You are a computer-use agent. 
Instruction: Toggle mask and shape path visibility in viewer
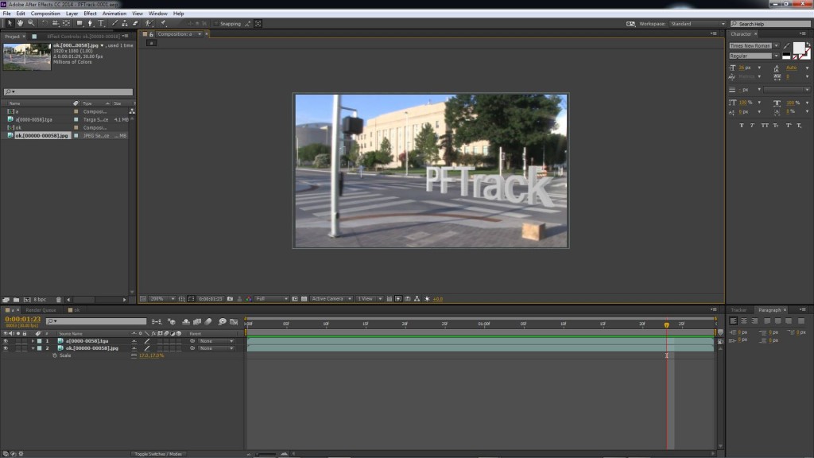(191, 299)
